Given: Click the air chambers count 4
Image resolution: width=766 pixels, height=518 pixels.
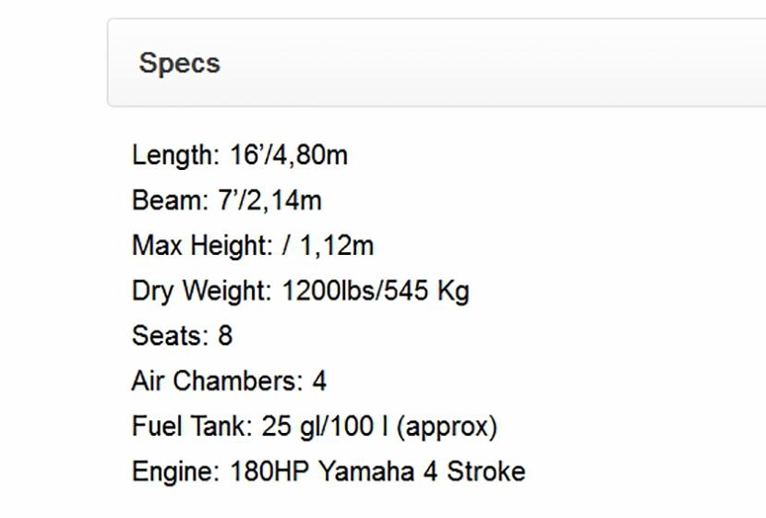Looking at the screenshot, I should (x=318, y=380).
